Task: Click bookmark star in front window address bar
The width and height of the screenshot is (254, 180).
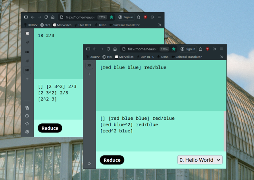Action: pyautogui.click(x=173, y=49)
